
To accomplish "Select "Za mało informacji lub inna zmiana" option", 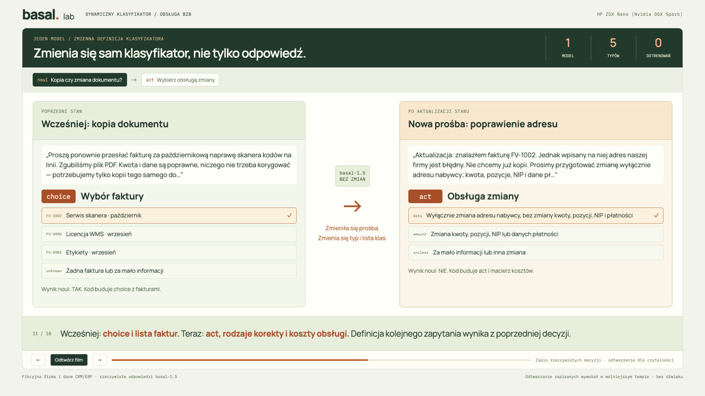I will tap(535, 252).
